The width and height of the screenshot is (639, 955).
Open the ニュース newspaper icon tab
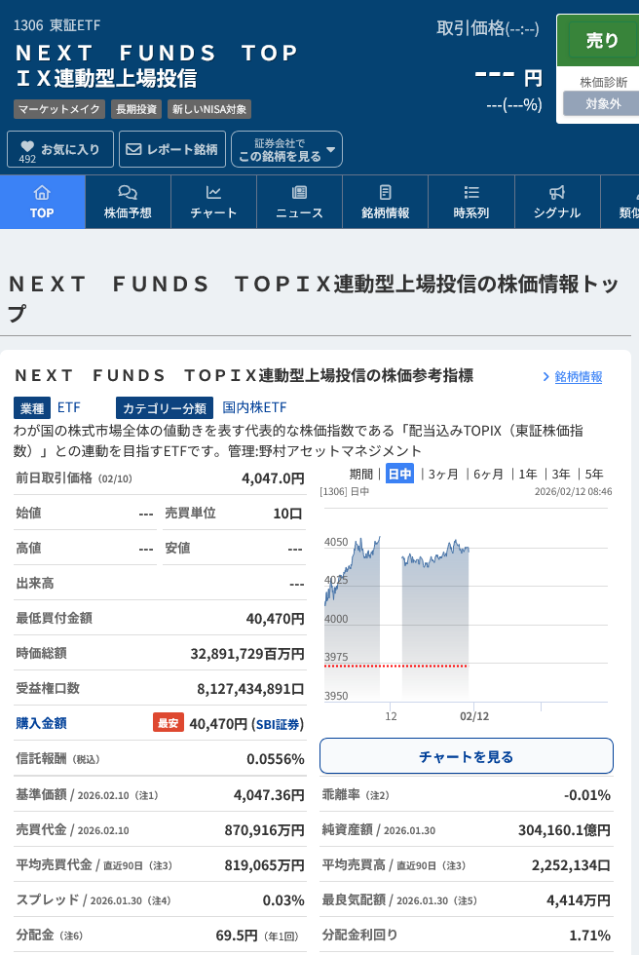299,202
